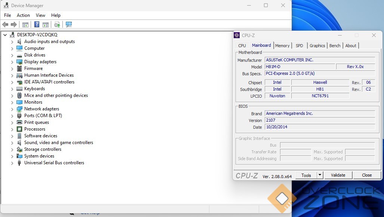Click the ASUSTeK COMPUTER INC. manufacturer field
Viewport: 384px width, 217px height.
[x=320, y=60]
